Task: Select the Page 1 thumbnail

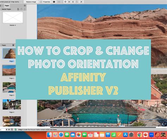Action: pyautogui.click(x=9, y=53)
